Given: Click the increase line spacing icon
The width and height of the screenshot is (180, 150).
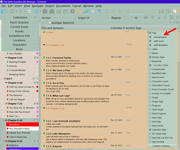Looking at the screenshot, I should pos(161,11).
